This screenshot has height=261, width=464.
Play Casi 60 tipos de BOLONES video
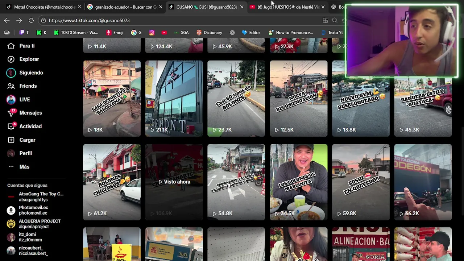click(236, 99)
